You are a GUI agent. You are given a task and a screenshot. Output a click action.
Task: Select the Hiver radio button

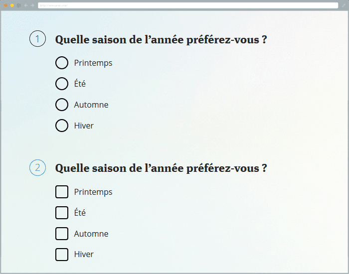62,126
